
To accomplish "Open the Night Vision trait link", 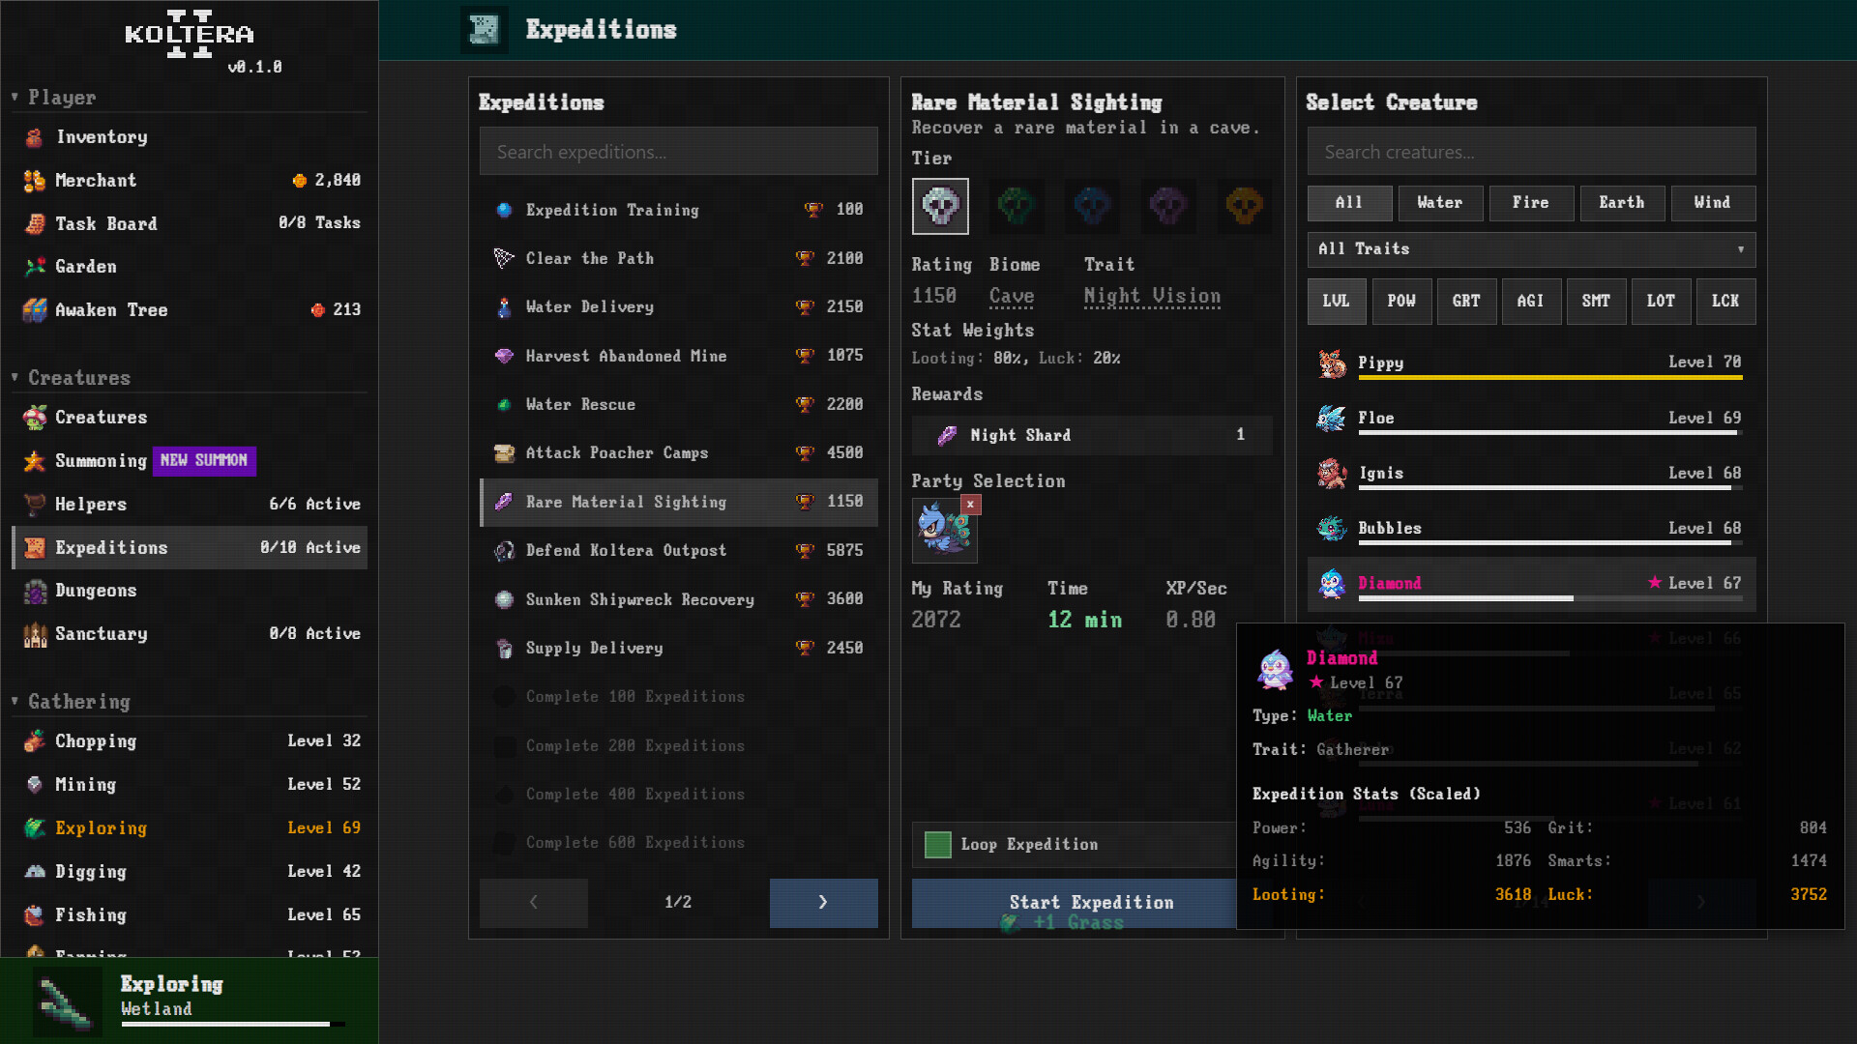I will pyautogui.click(x=1151, y=296).
